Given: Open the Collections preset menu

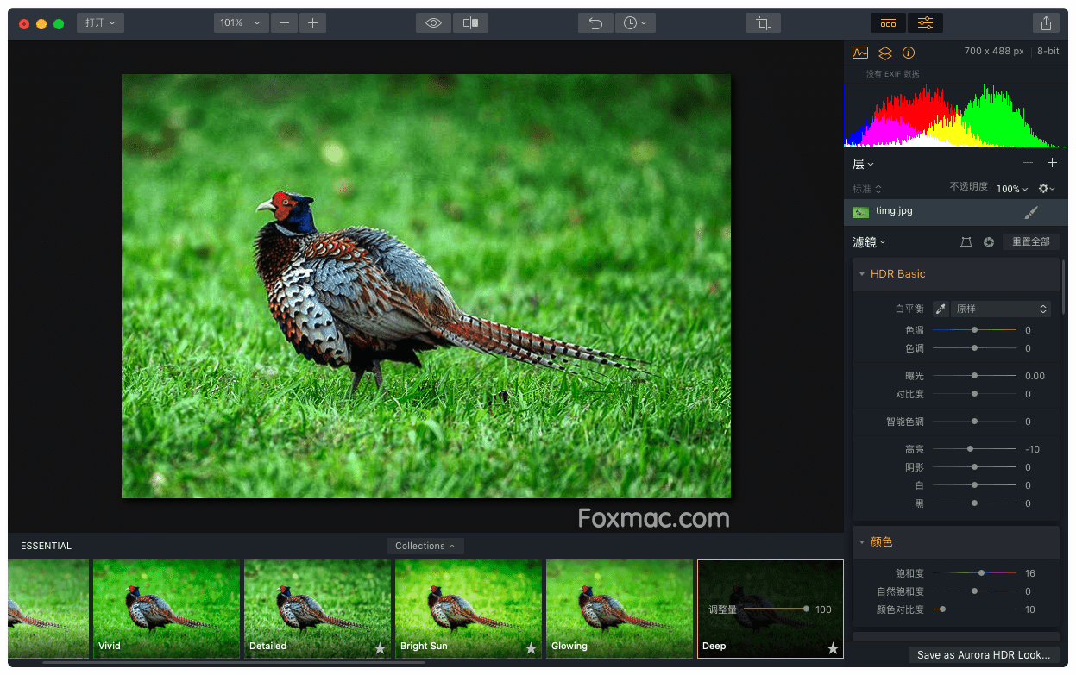Looking at the screenshot, I should tap(425, 546).
